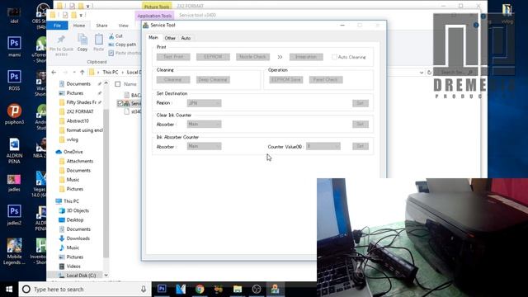Open the jadles desktop icon
528x297 pixels.
(x=14, y=181)
